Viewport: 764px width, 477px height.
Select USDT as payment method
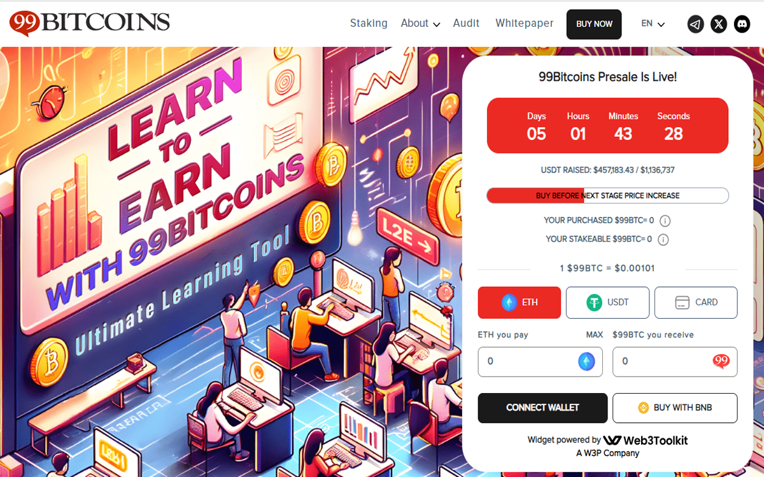(x=607, y=303)
